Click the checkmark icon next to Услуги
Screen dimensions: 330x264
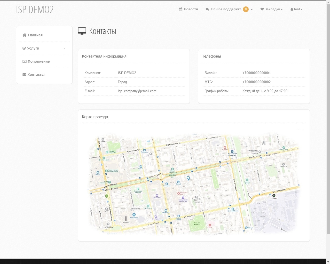24,48
